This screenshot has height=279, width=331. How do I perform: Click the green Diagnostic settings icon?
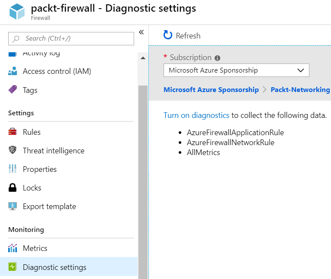pyautogui.click(x=13, y=267)
